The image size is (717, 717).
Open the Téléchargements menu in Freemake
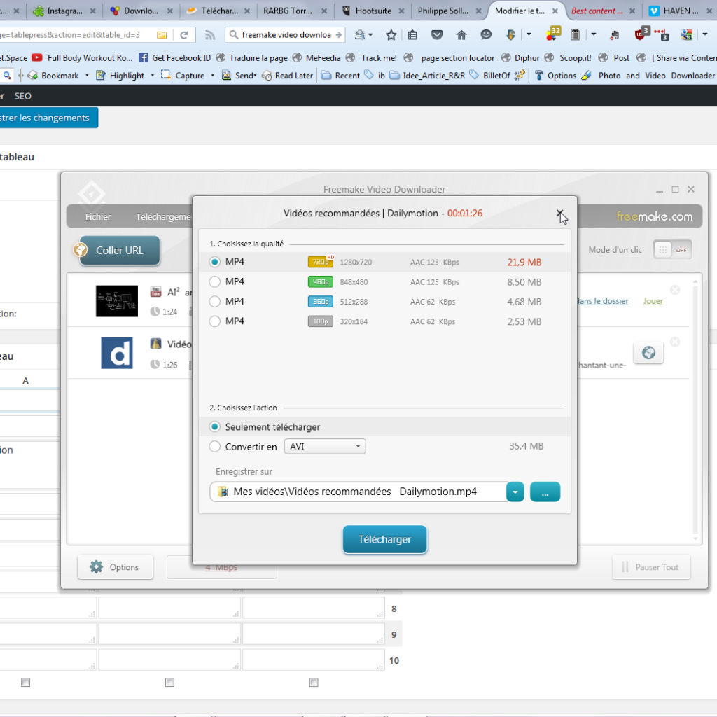[x=163, y=217]
